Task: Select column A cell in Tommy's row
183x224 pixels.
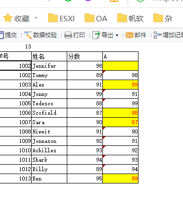Action: 120,75
